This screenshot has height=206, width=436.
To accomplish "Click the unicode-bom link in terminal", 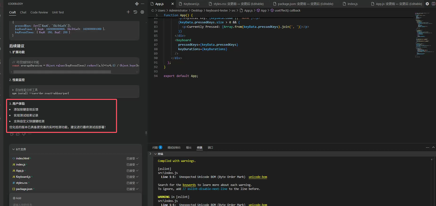I will [x=258, y=177].
